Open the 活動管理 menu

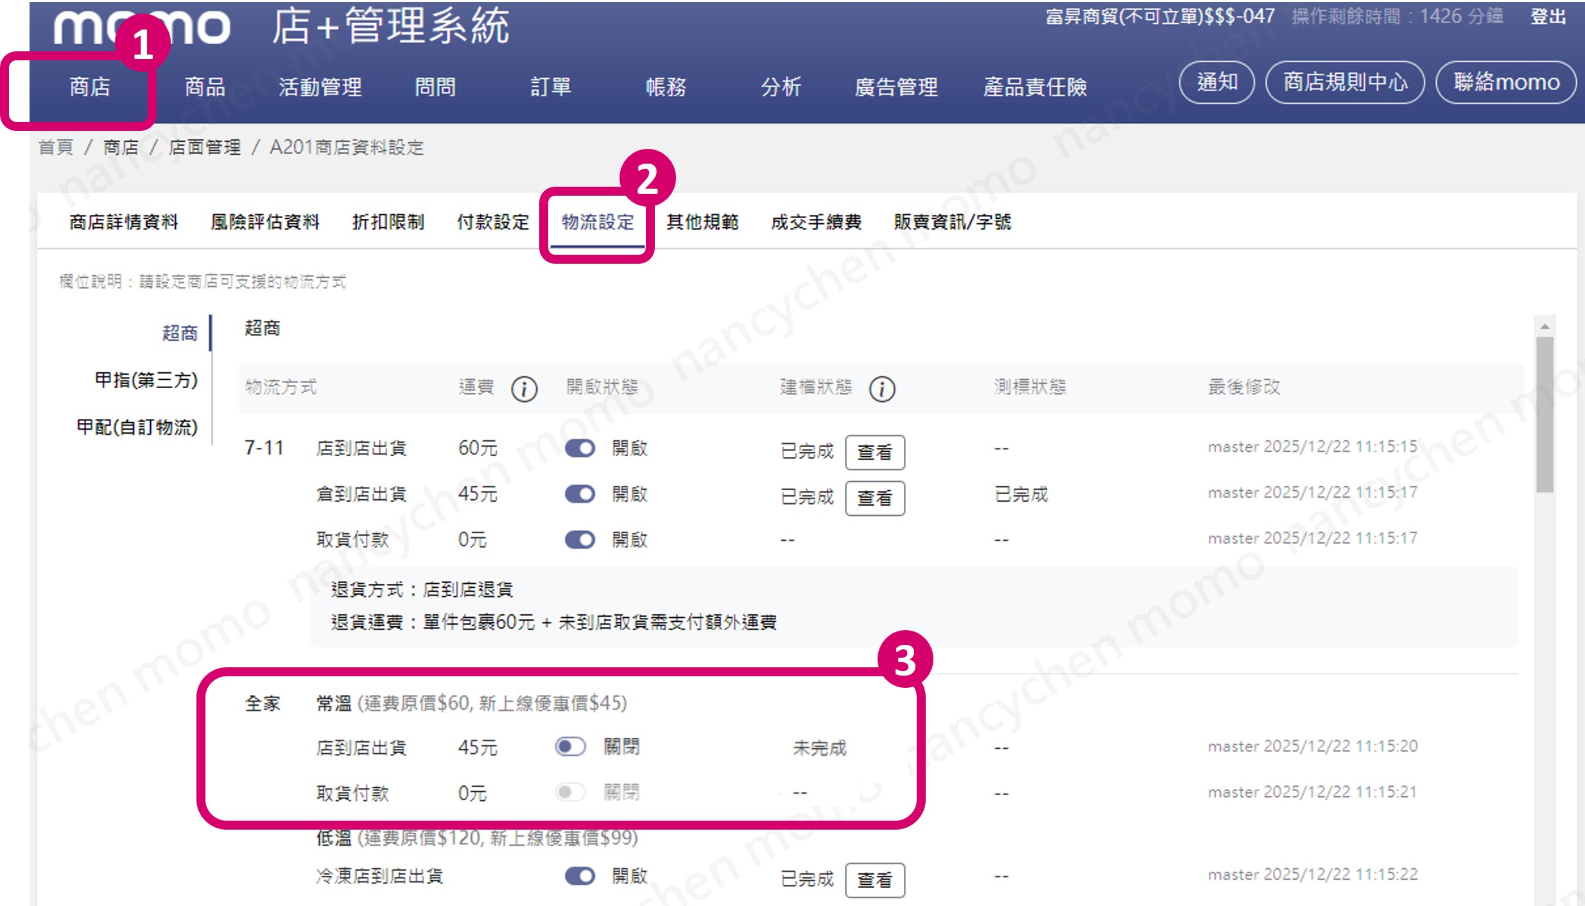pyautogui.click(x=320, y=87)
